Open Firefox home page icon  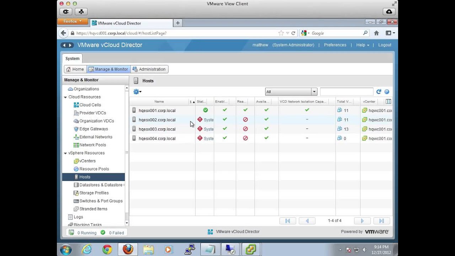click(x=376, y=33)
